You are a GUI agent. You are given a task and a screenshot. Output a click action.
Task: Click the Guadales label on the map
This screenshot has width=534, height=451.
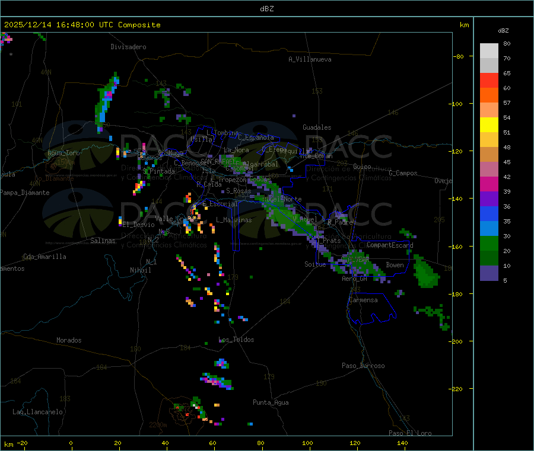pyautogui.click(x=317, y=127)
